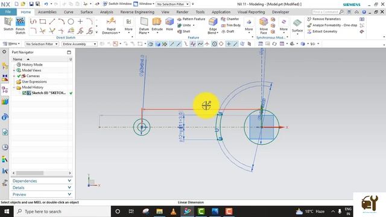
Task: Select the History Mode tree item
Action: [30, 64]
